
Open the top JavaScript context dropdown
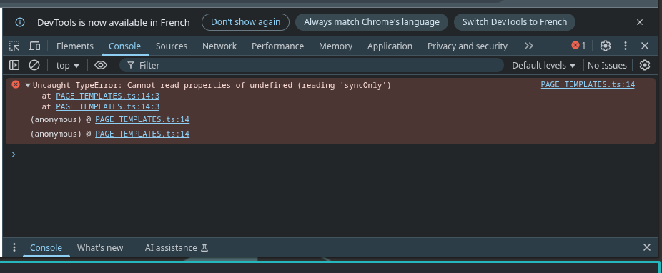pyautogui.click(x=67, y=66)
